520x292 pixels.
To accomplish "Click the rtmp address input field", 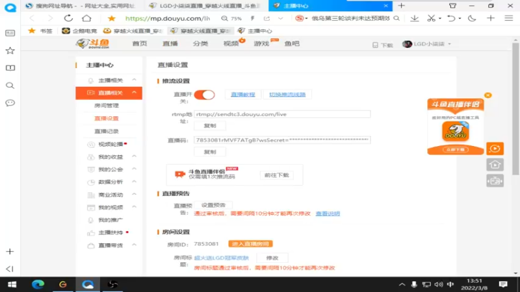I will pos(282,114).
